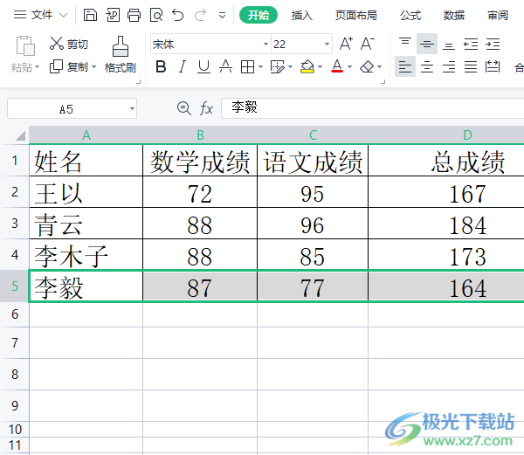This screenshot has height=455, width=524.
Task: Switch to the 数据 tab
Action: [x=454, y=15]
